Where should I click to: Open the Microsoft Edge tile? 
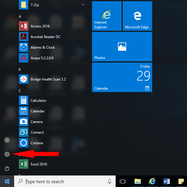click(137, 16)
